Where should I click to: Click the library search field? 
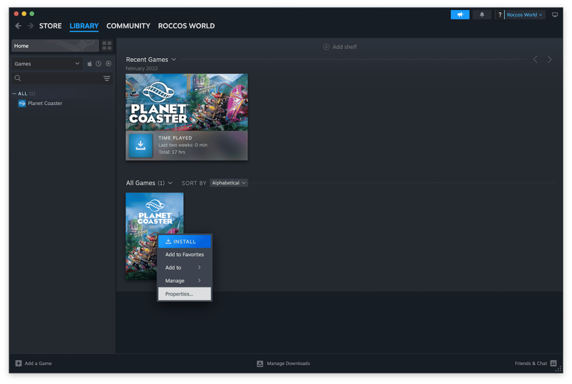(59, 78)
